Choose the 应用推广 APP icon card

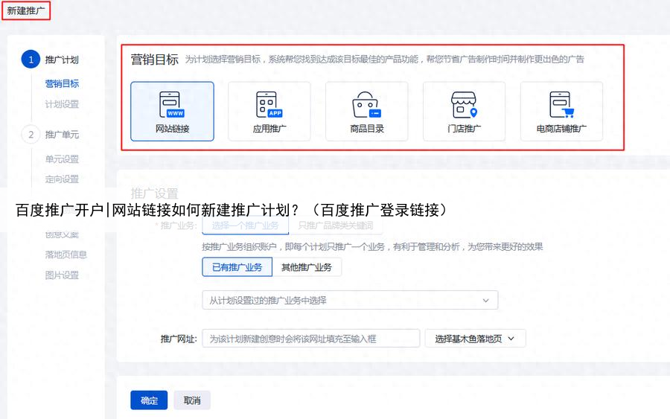click(x=269, y=112)
